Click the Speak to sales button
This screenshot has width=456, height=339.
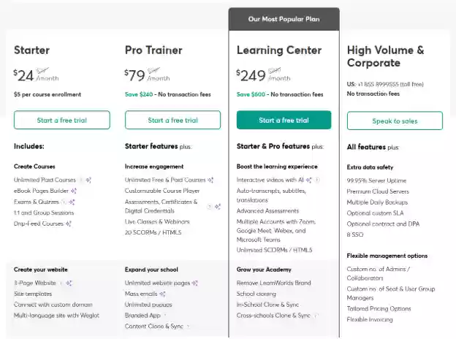395,121
